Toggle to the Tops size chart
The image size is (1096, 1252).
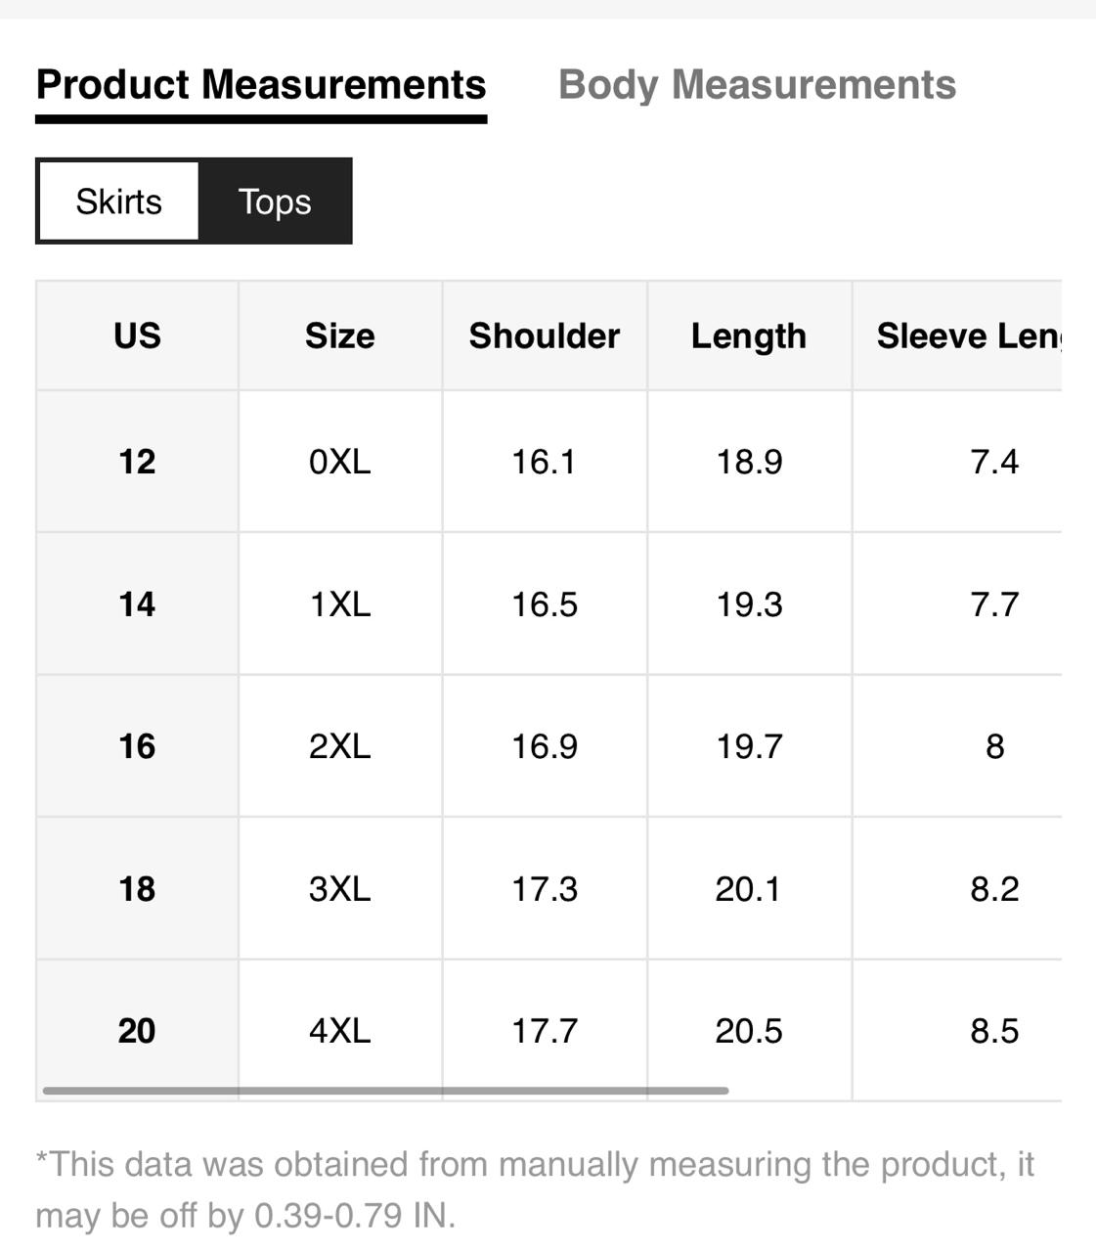(x=275, y=201)
